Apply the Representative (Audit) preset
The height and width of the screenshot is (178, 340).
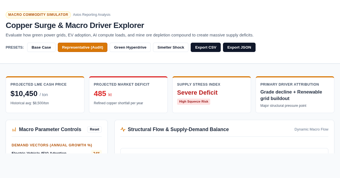pyautogui.click(x=82, y=47)
